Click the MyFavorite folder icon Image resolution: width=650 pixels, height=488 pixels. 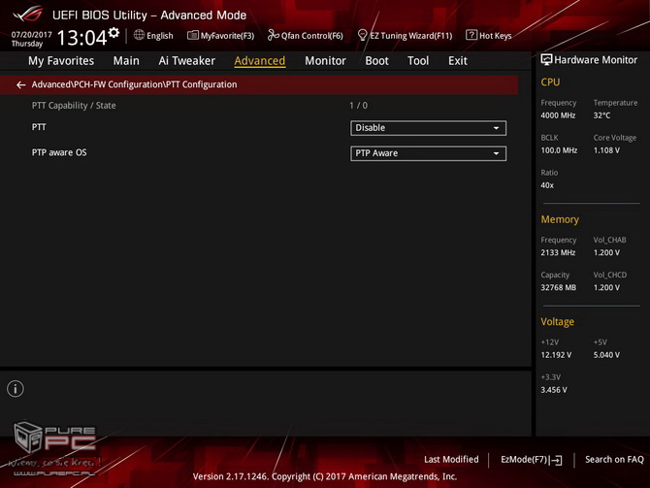click(x=192, y=35)
